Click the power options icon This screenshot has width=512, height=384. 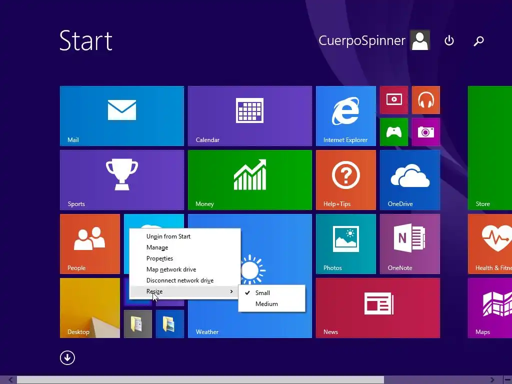coord(449,40)
